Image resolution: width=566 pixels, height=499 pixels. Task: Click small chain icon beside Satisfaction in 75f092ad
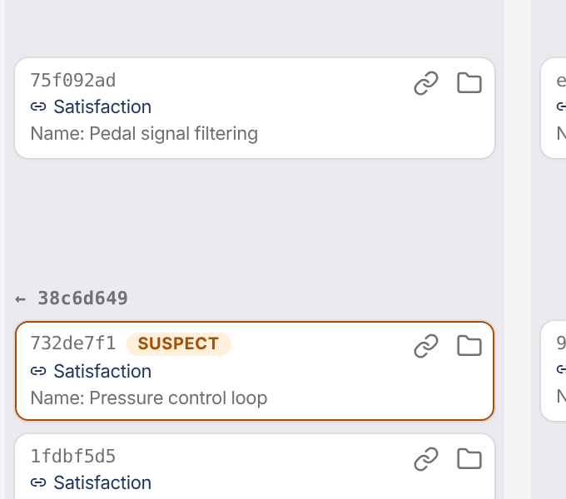click(x=38, y=106)
